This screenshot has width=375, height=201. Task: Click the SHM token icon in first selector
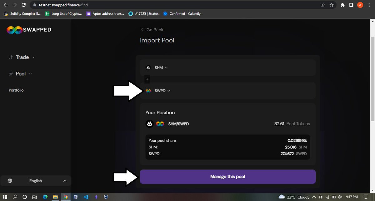148,68
